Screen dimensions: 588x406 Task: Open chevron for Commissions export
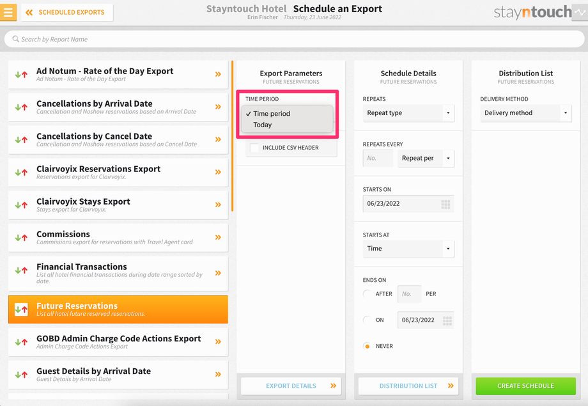(x=218, y=237)
